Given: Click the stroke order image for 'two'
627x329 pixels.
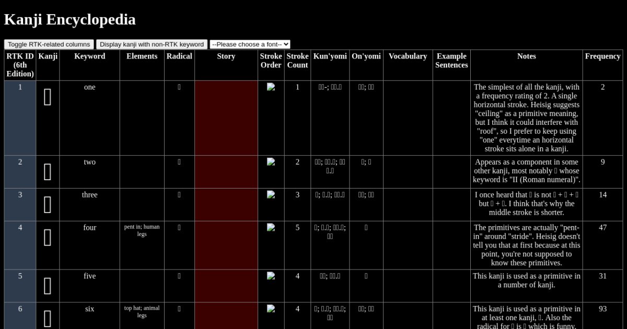Looking at the screenshot, I should click(x=271, y=162).
